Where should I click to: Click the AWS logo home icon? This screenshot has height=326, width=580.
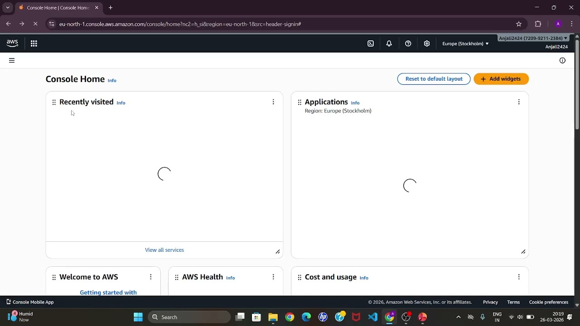point(12,43)
